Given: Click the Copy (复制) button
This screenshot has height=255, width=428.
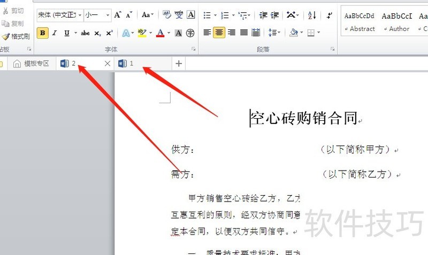Looking at the screenshot, I should click(x=13, y=24).
